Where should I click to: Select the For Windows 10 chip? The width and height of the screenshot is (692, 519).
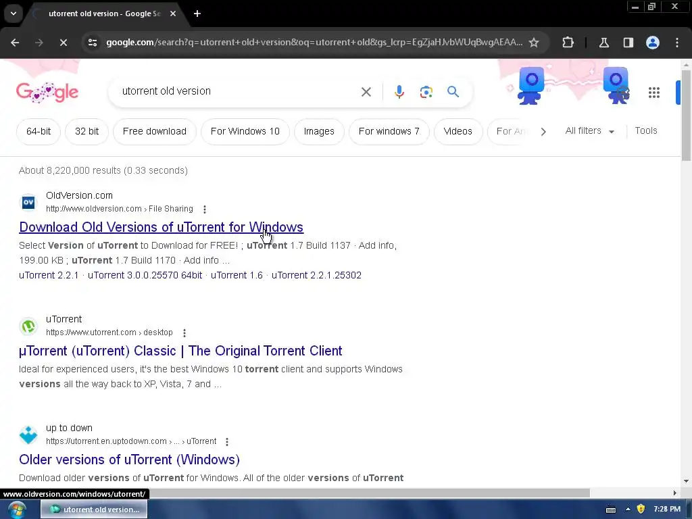point(245,132)
